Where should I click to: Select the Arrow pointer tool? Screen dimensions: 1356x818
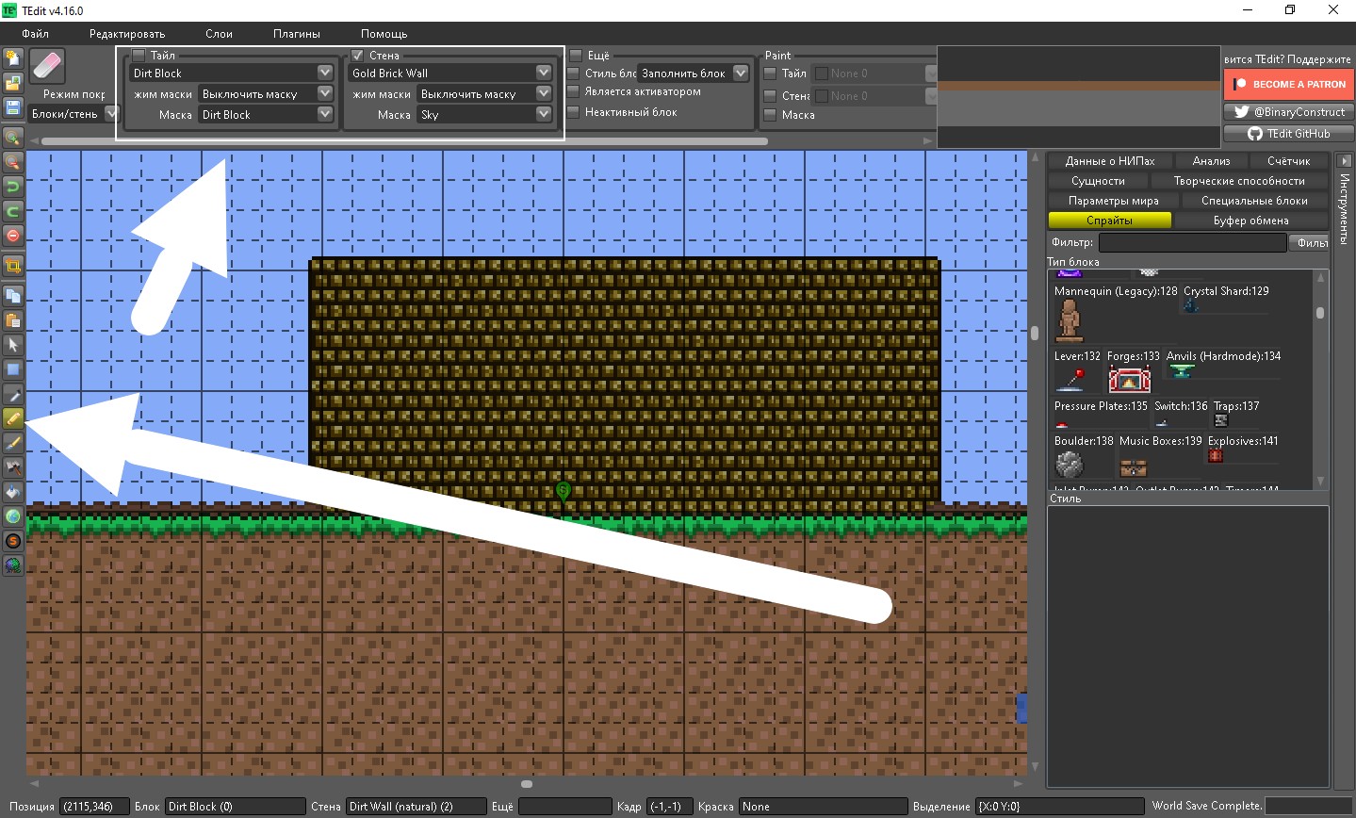13,345
